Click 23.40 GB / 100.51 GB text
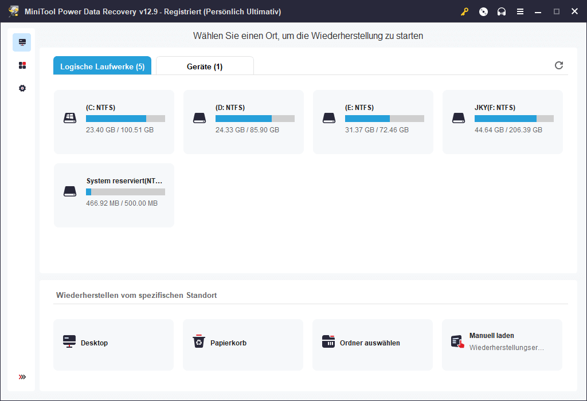The height and width of the screenshot is (401, 587). point(120,130)
